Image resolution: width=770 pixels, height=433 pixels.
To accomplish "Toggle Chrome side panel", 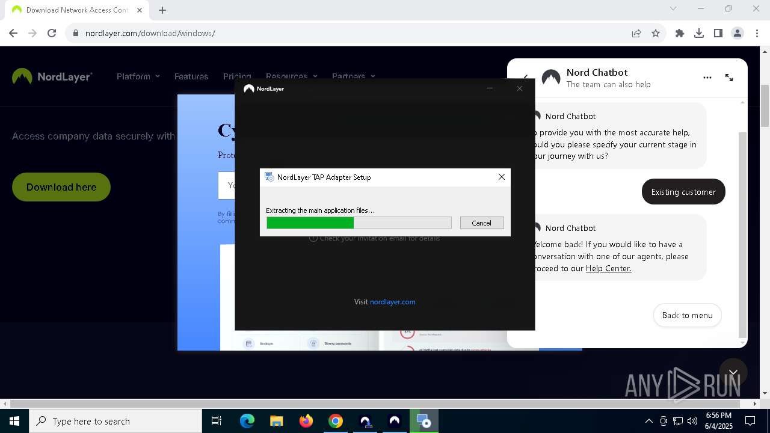I will pos(718,33).
